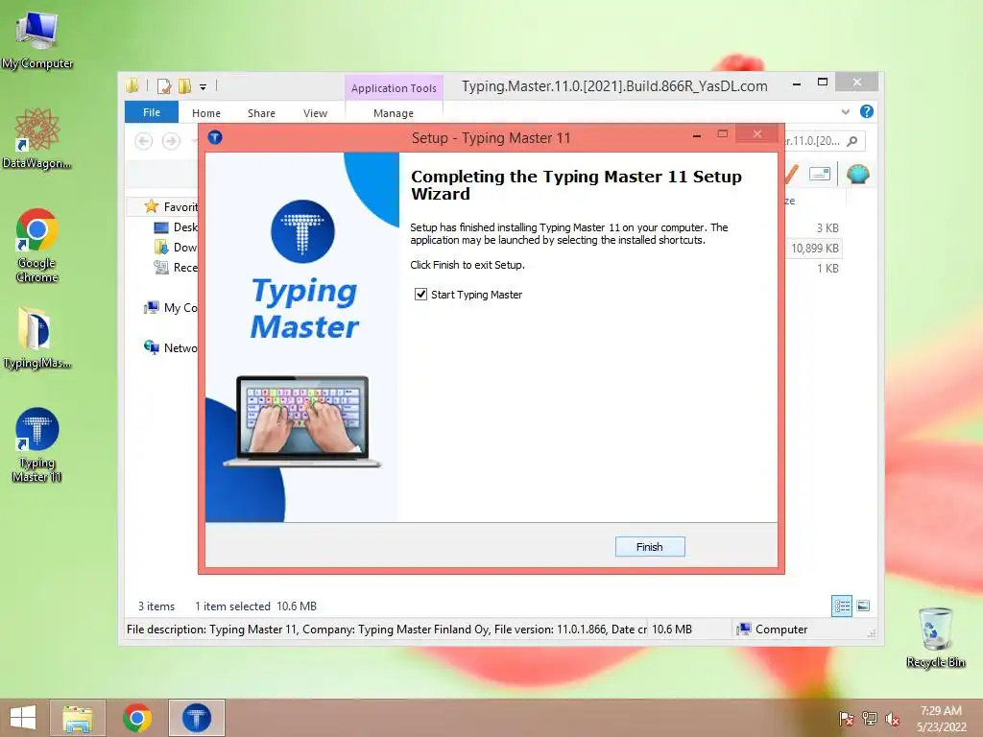Click the globe icon in Explorer ribbon
Viewport: 983px width, 737px height.
coord(857,174)
